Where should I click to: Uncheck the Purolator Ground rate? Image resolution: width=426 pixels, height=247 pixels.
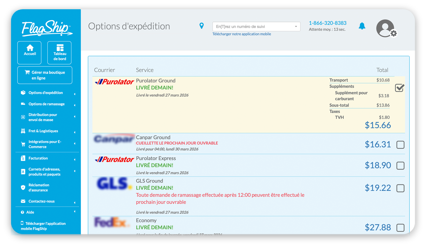[399, 88]
